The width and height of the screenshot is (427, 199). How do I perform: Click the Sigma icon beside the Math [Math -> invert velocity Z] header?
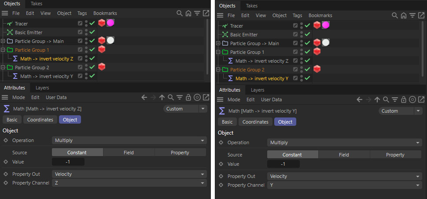point(6,109)
